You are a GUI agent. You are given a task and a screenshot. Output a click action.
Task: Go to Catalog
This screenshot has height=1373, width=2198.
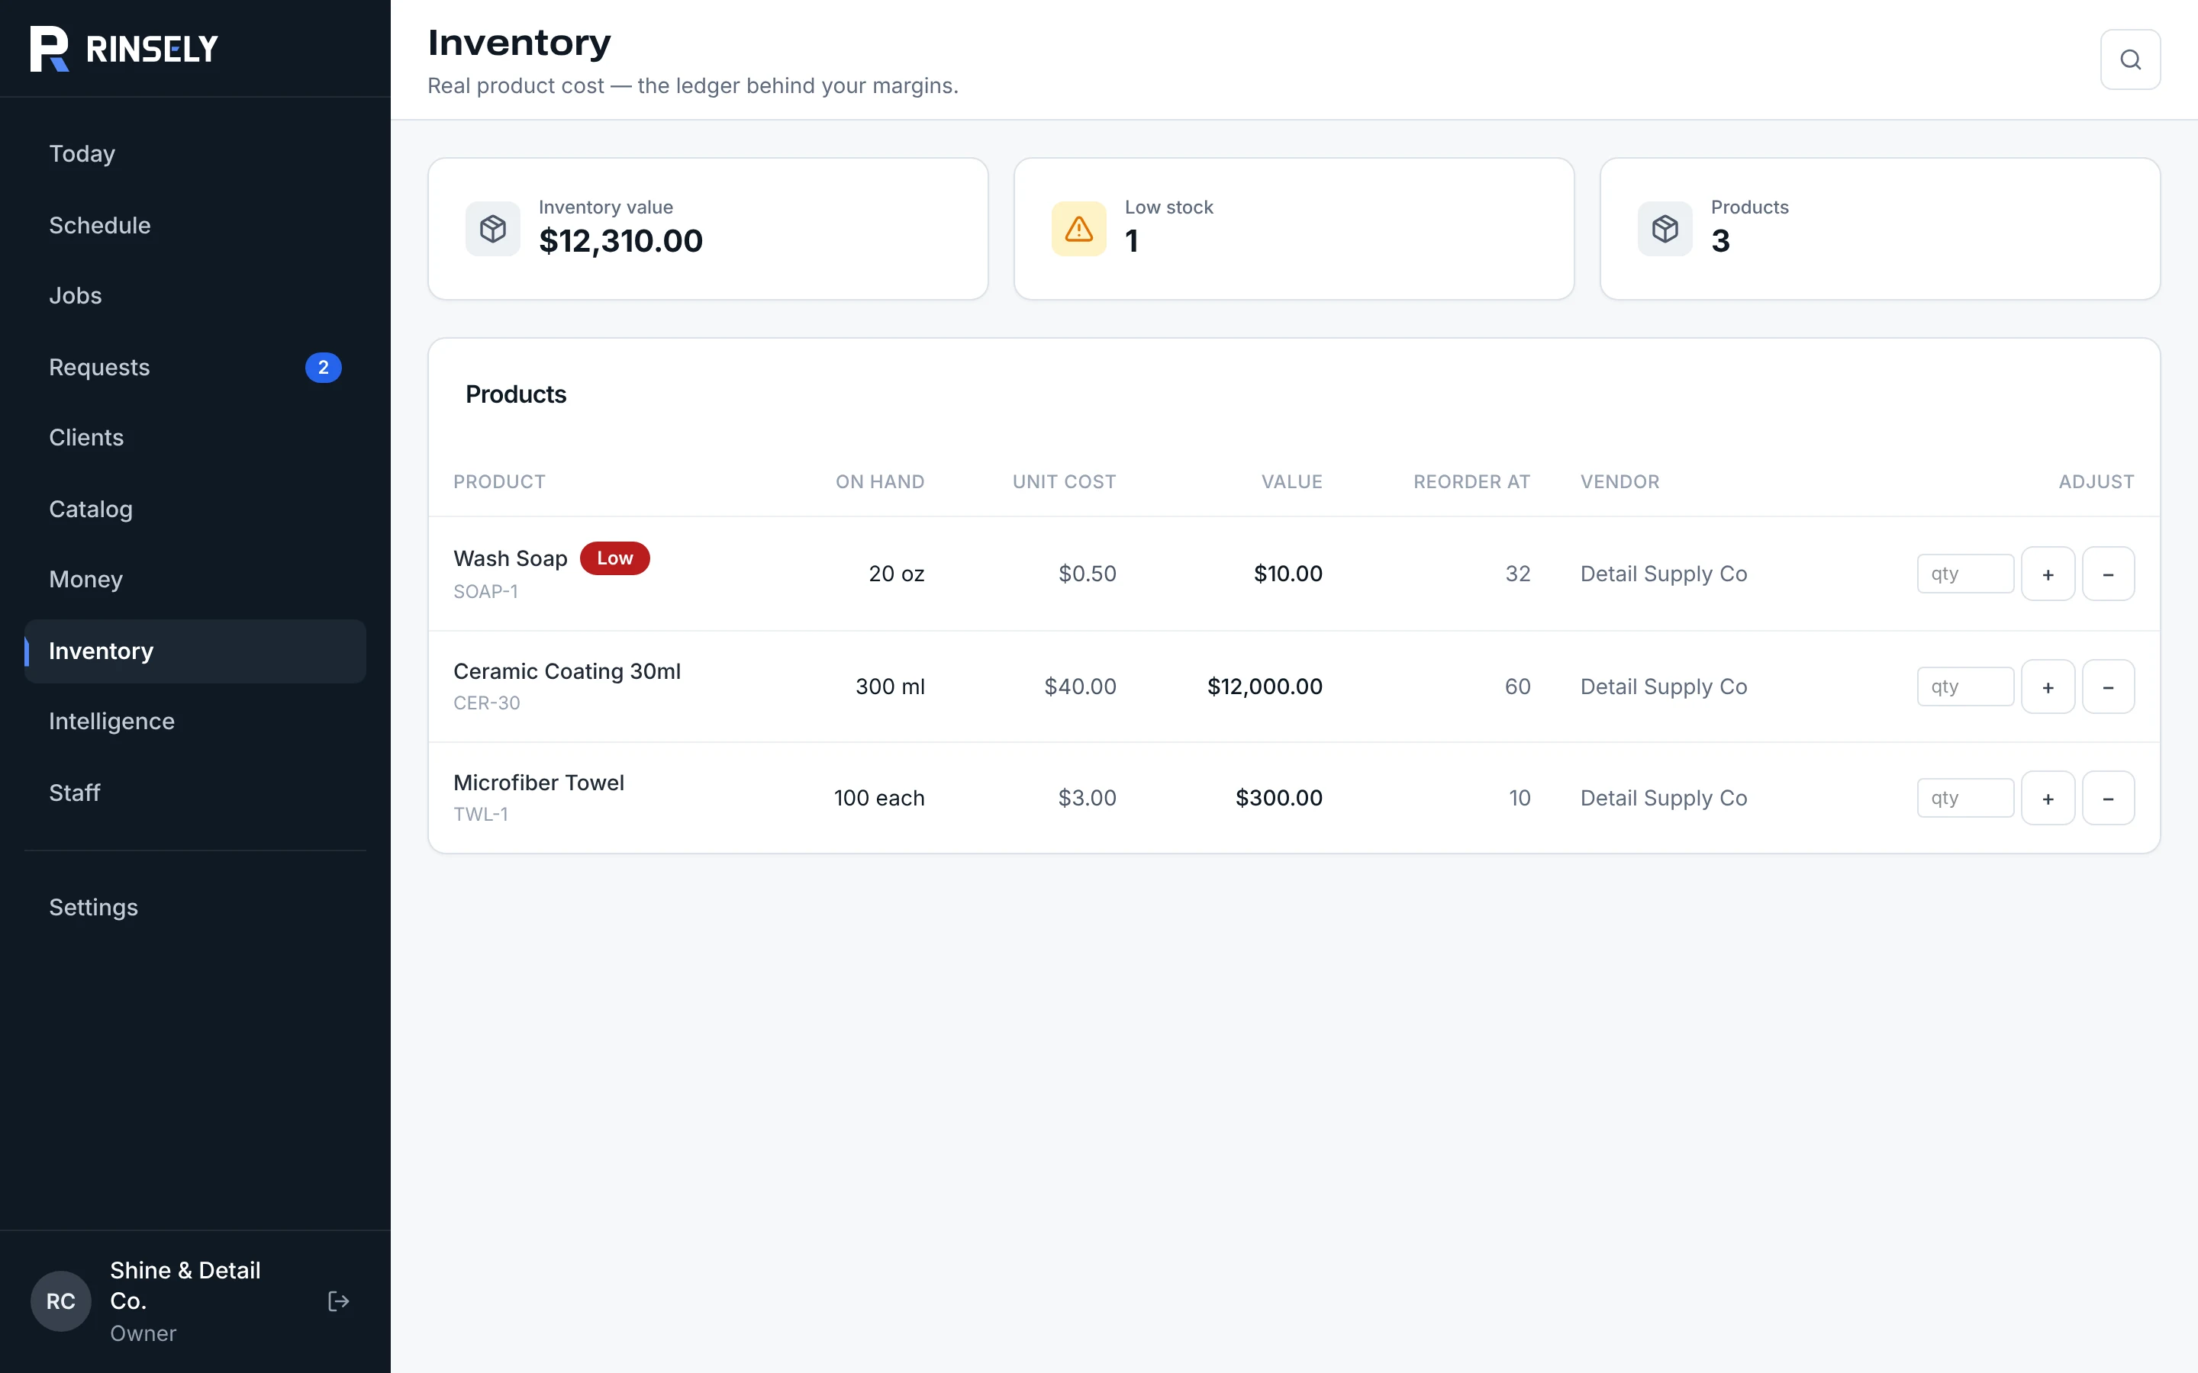195,510
